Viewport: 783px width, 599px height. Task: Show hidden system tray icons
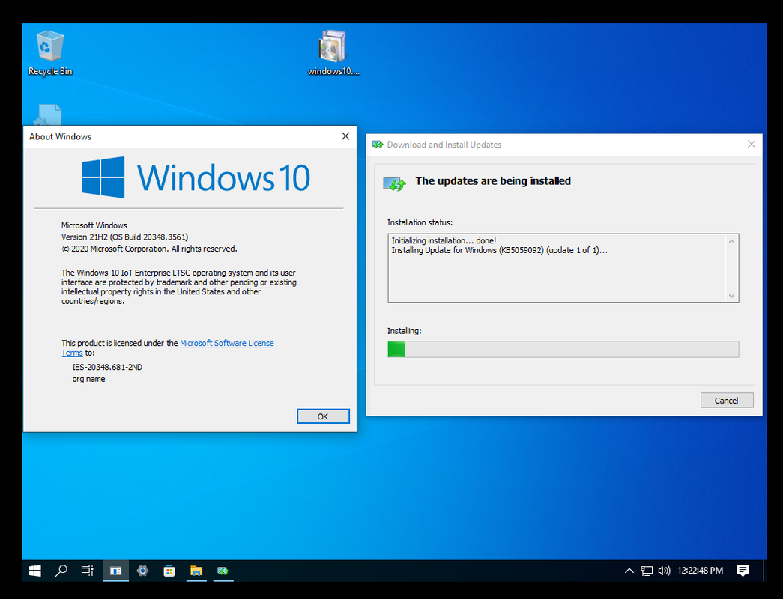[629, 571]
